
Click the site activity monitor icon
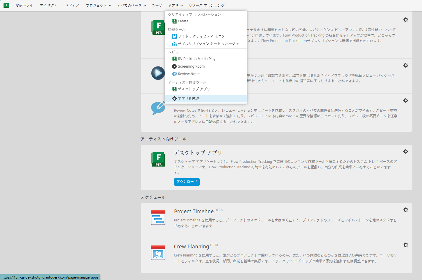pos(174,36)
